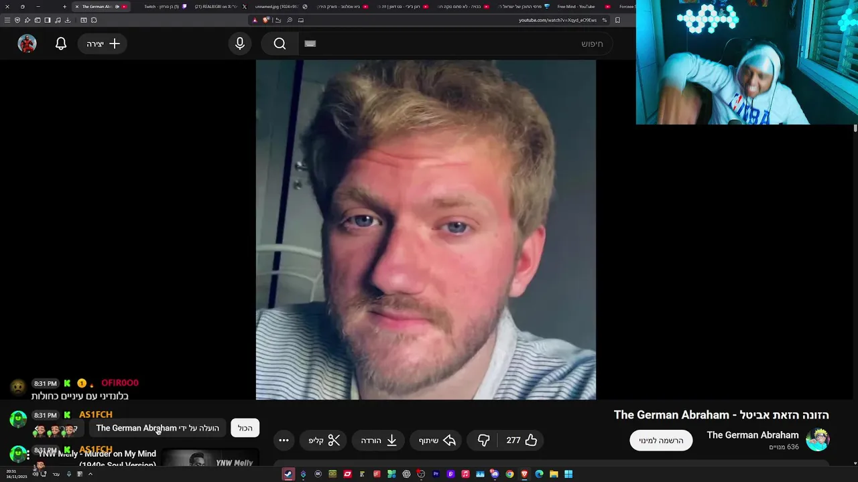Click the YouTube search magnifier button
Viewport: 858px width, 482px height.
(280, 44)
